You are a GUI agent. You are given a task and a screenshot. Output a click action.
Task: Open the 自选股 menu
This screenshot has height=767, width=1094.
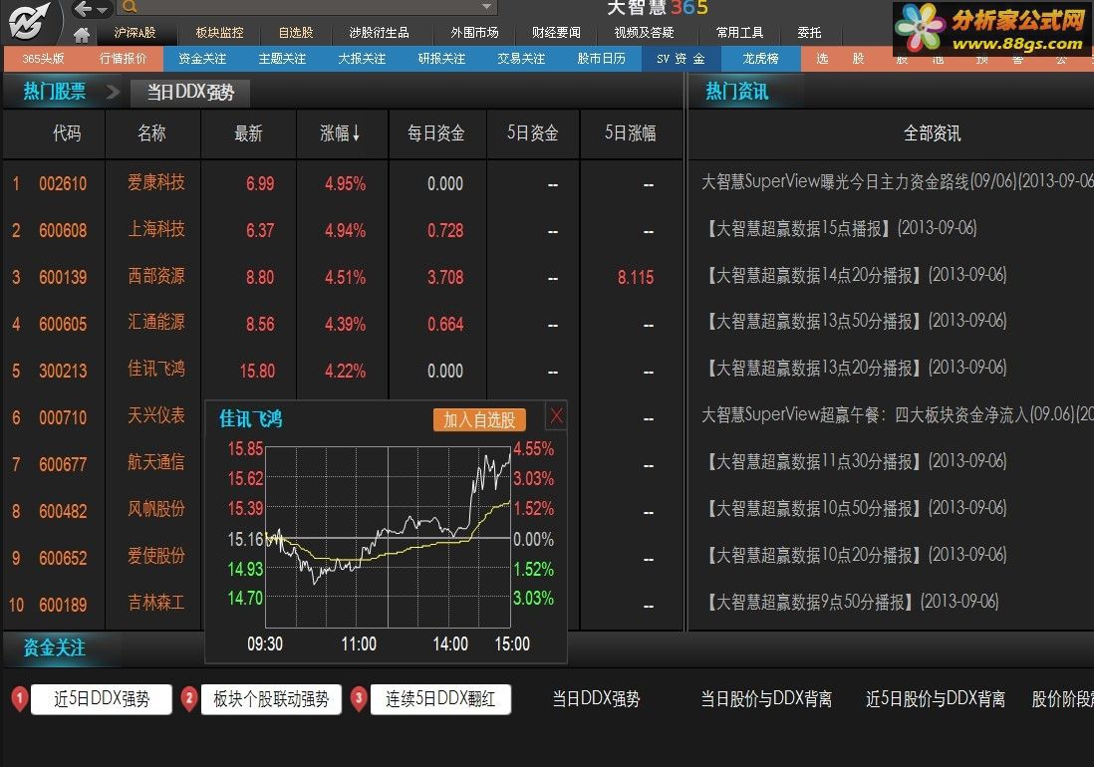click(296, 33)
